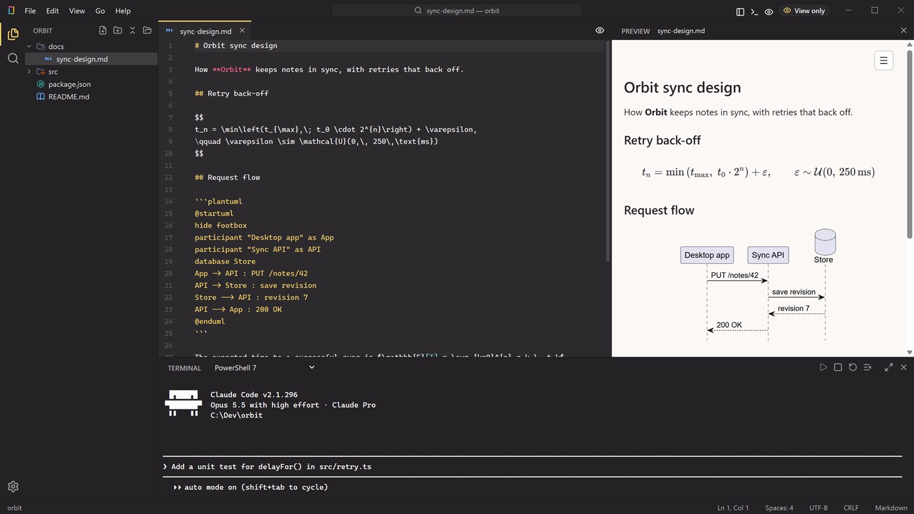The width and height of the screenshot is (914, 514).
Task: Click the Markdown language mode in status bar
Action: pyautogui.click(x=891, y=507)
